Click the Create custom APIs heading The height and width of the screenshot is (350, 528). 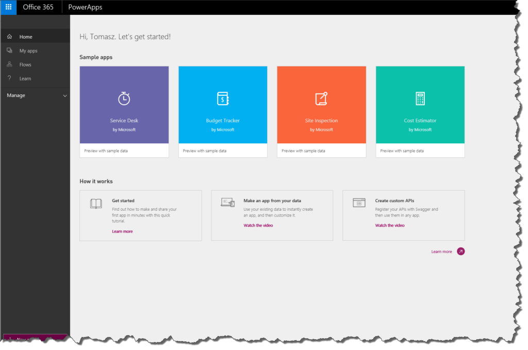pos(394,201)
